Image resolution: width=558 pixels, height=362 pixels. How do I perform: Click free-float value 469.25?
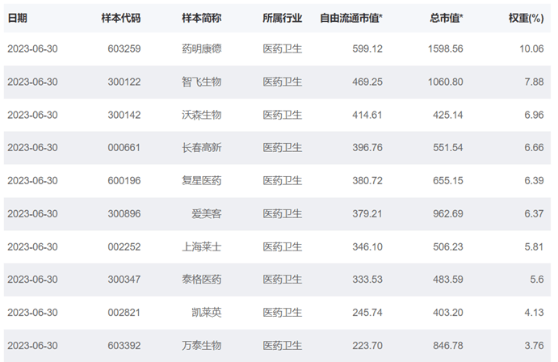point(367,82)
